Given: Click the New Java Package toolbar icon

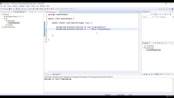Looking at the screenshot, I should pyautogui.click(x=45, y=9).
